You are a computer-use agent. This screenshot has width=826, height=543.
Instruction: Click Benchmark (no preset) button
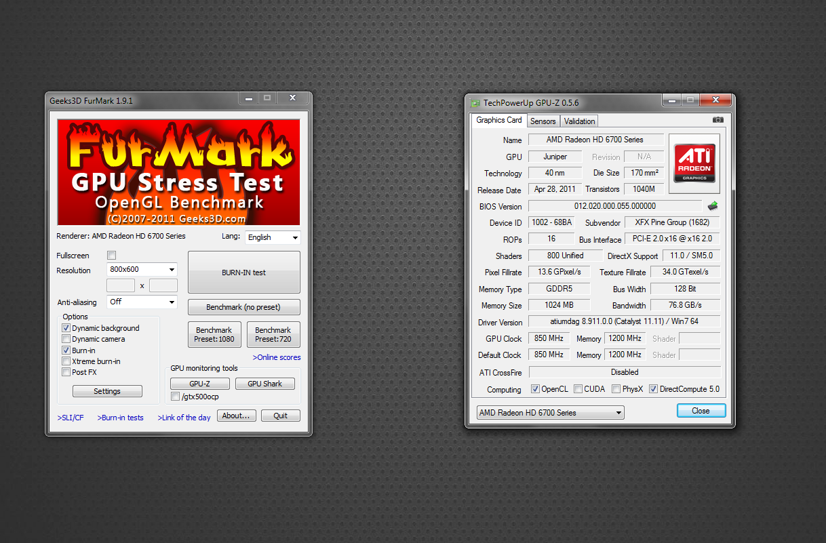244,307
